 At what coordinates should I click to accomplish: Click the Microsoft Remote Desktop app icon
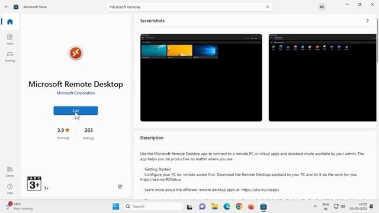(x=76, y=53)
